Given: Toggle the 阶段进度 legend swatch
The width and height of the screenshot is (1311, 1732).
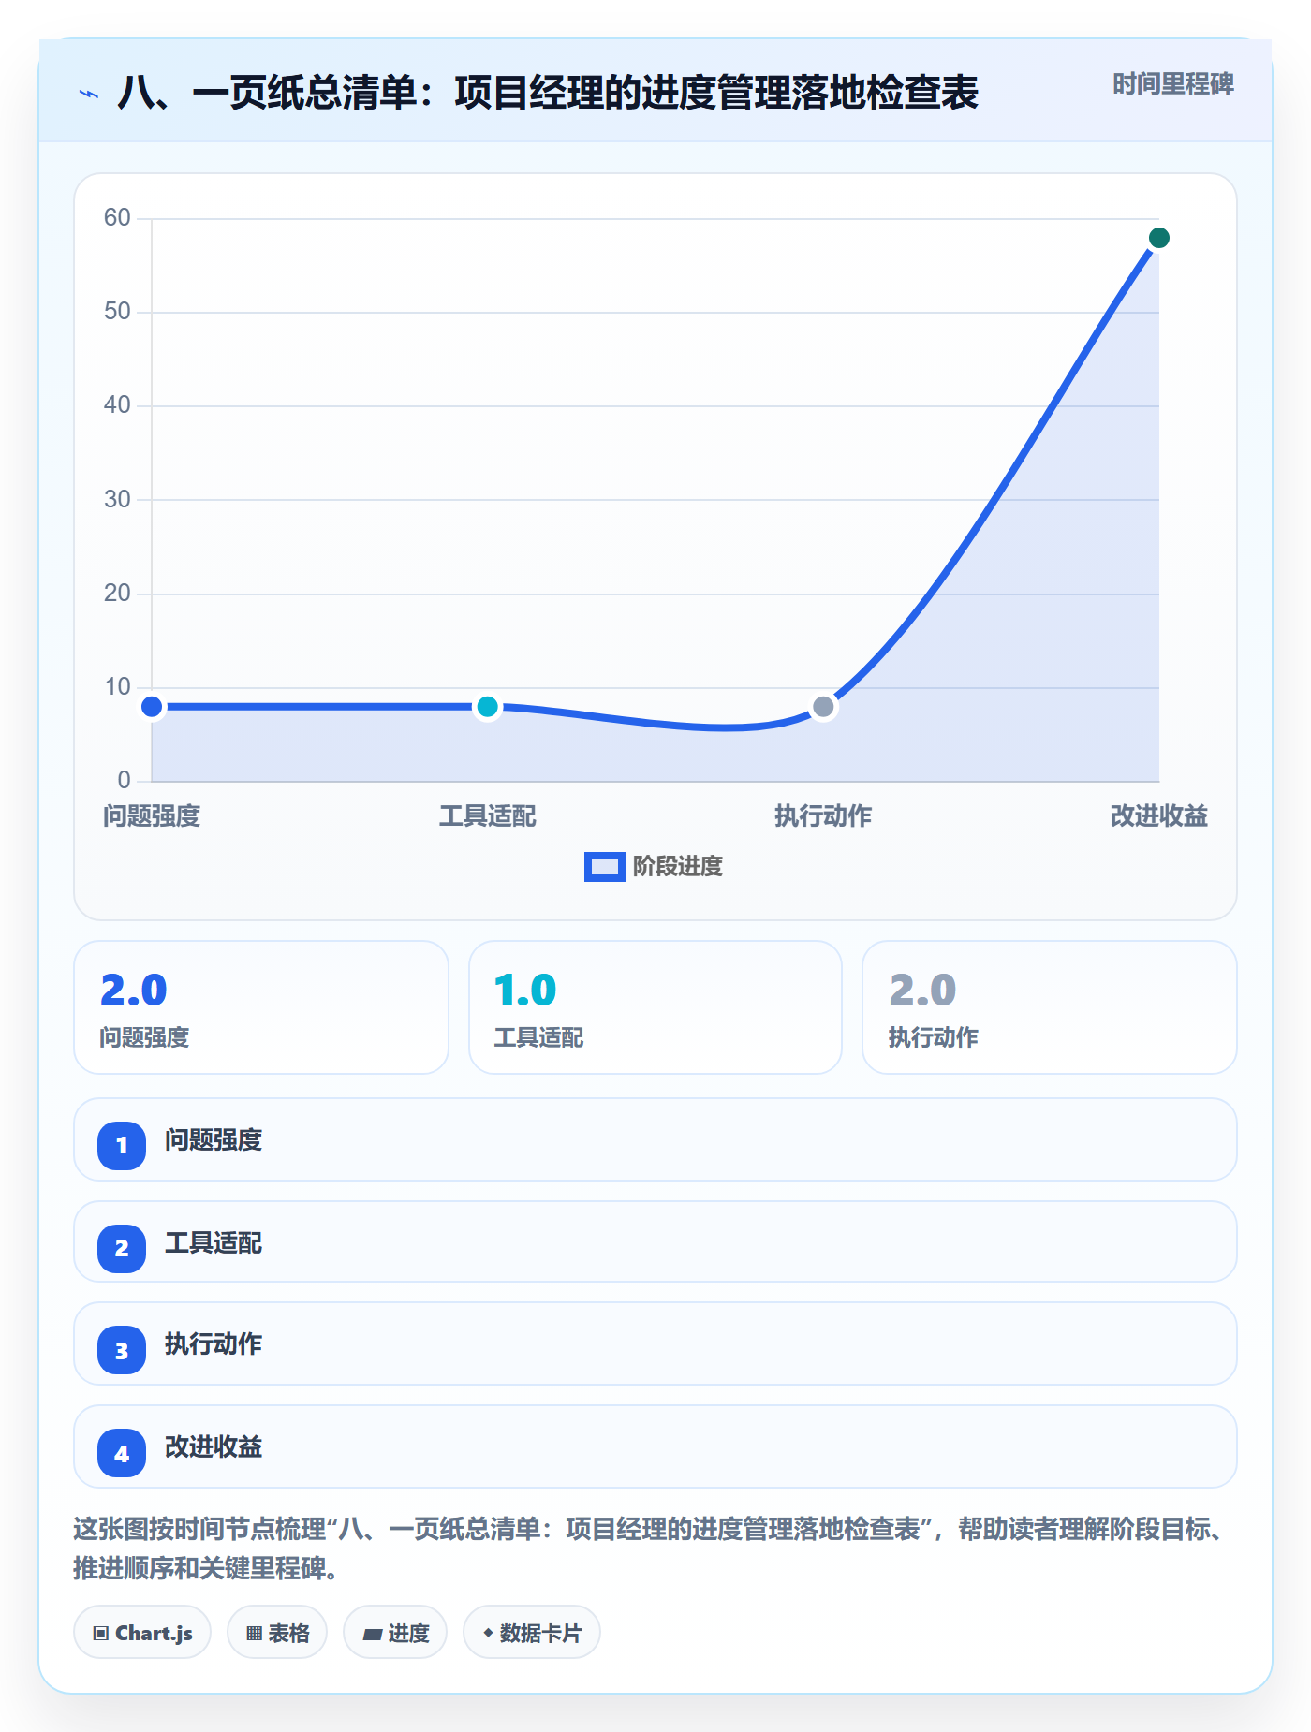Looking at the screenshot, I should pyautogui.click(x=605, y=867).
